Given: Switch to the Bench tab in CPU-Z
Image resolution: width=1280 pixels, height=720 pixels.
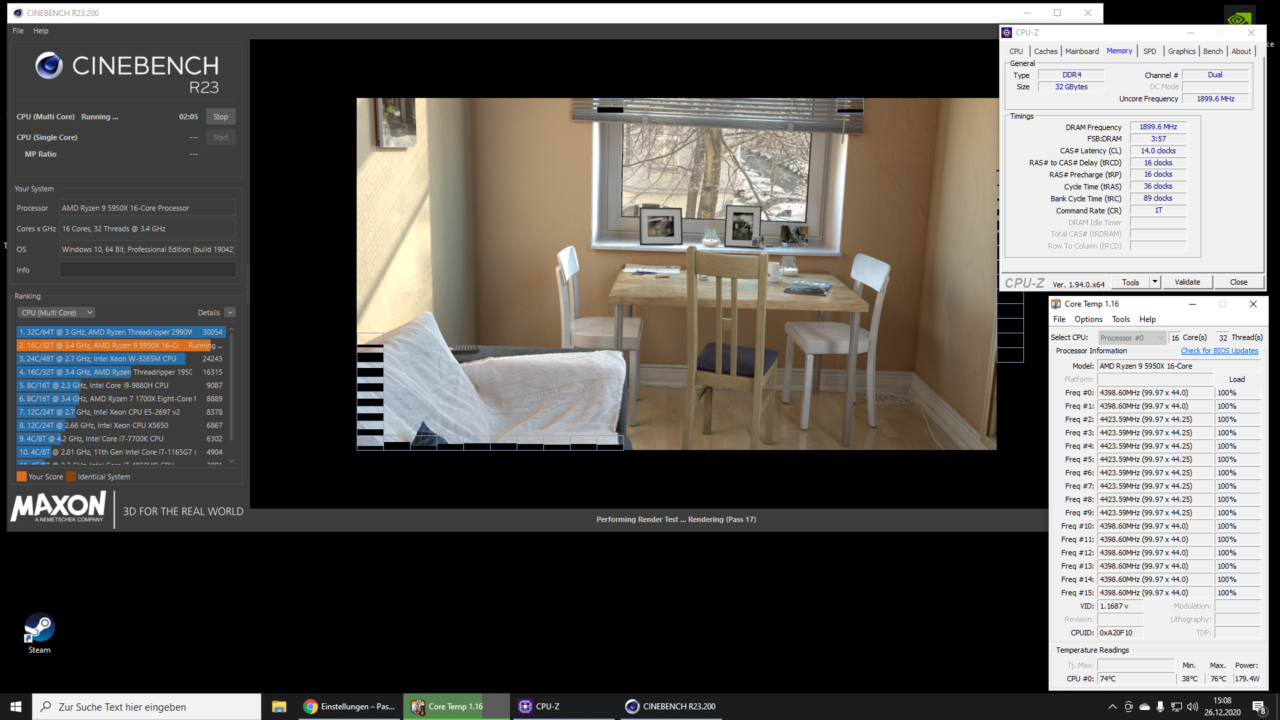Looking at the screenshot, I should coord(1213,51).
